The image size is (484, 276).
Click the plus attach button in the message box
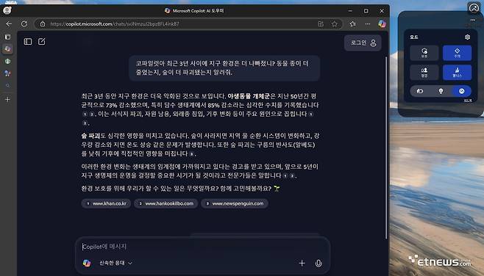tap(302, 263)
